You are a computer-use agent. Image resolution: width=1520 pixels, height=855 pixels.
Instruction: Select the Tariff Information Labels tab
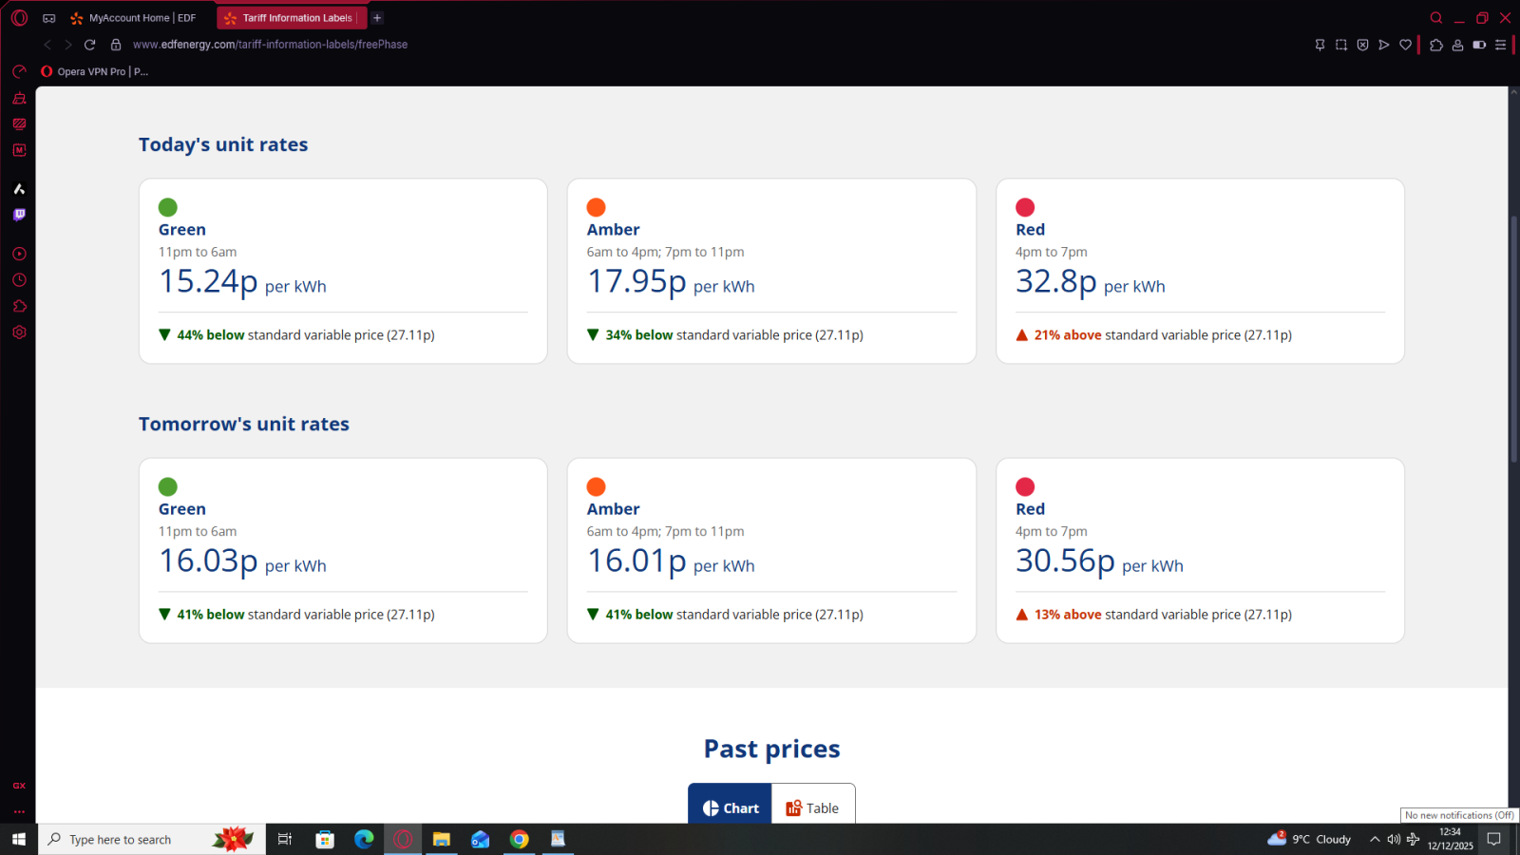coord(290,18)
